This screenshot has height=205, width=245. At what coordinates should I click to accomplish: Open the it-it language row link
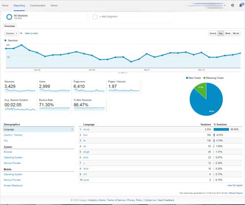(85, 174)
